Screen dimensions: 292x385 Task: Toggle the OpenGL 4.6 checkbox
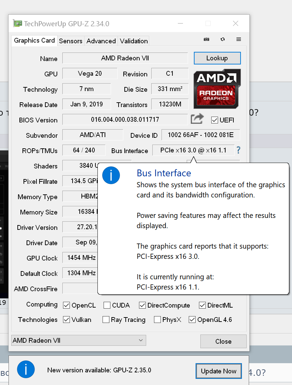(x=192, y=320)
